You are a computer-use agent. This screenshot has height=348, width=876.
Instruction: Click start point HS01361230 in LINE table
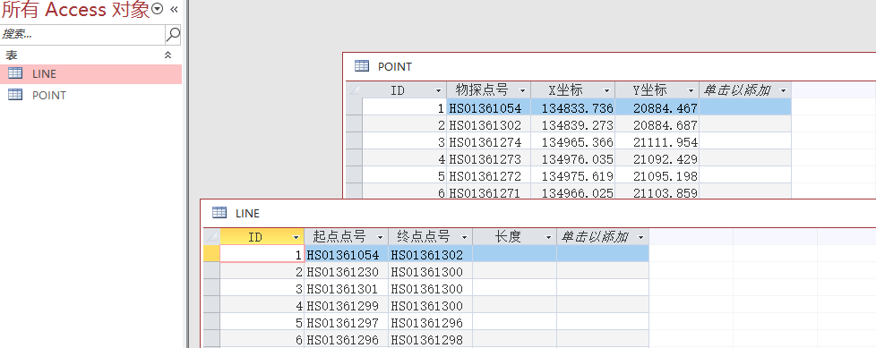347,272
